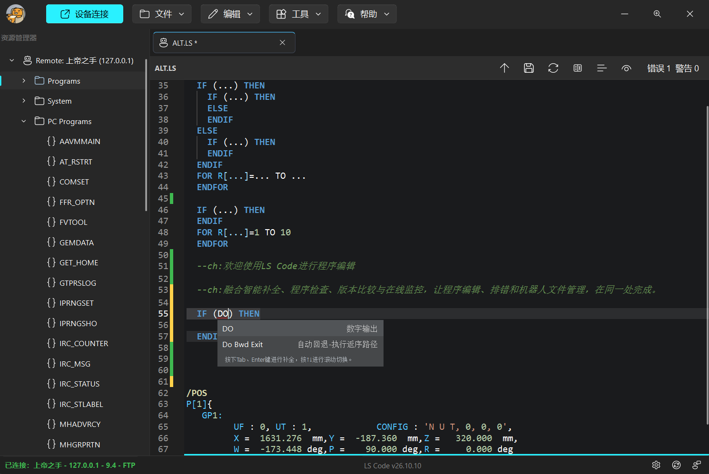Click the folder icon next to Programs
Image resolution: width=709 pixels, height=474 pixels.
pos(39,81)
